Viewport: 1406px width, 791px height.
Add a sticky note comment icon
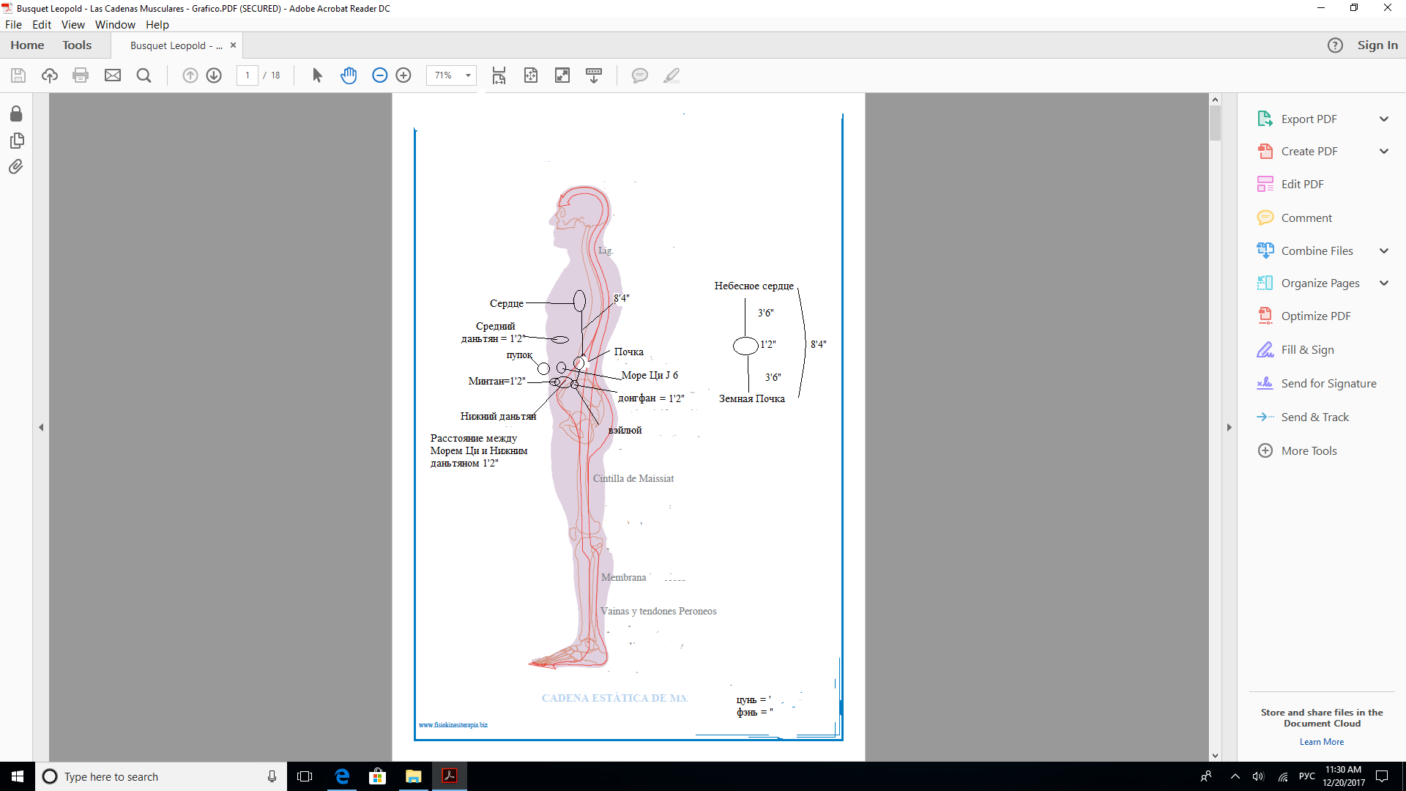(640, 75)
